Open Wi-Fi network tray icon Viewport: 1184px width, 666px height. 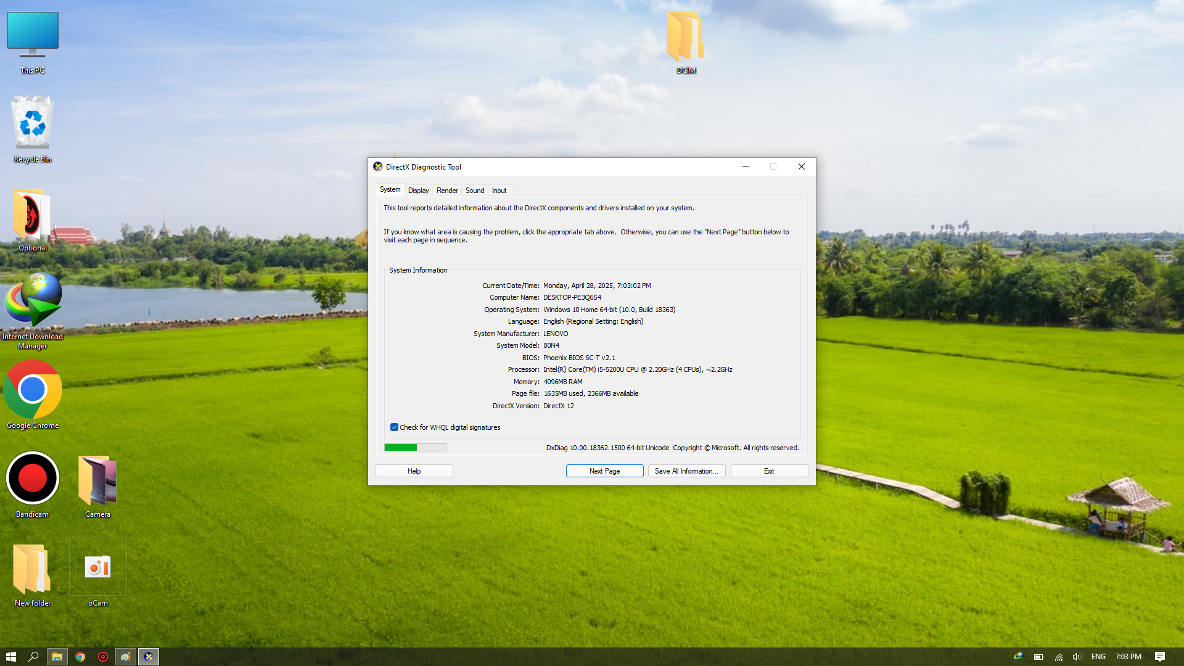pos(1058,657)
